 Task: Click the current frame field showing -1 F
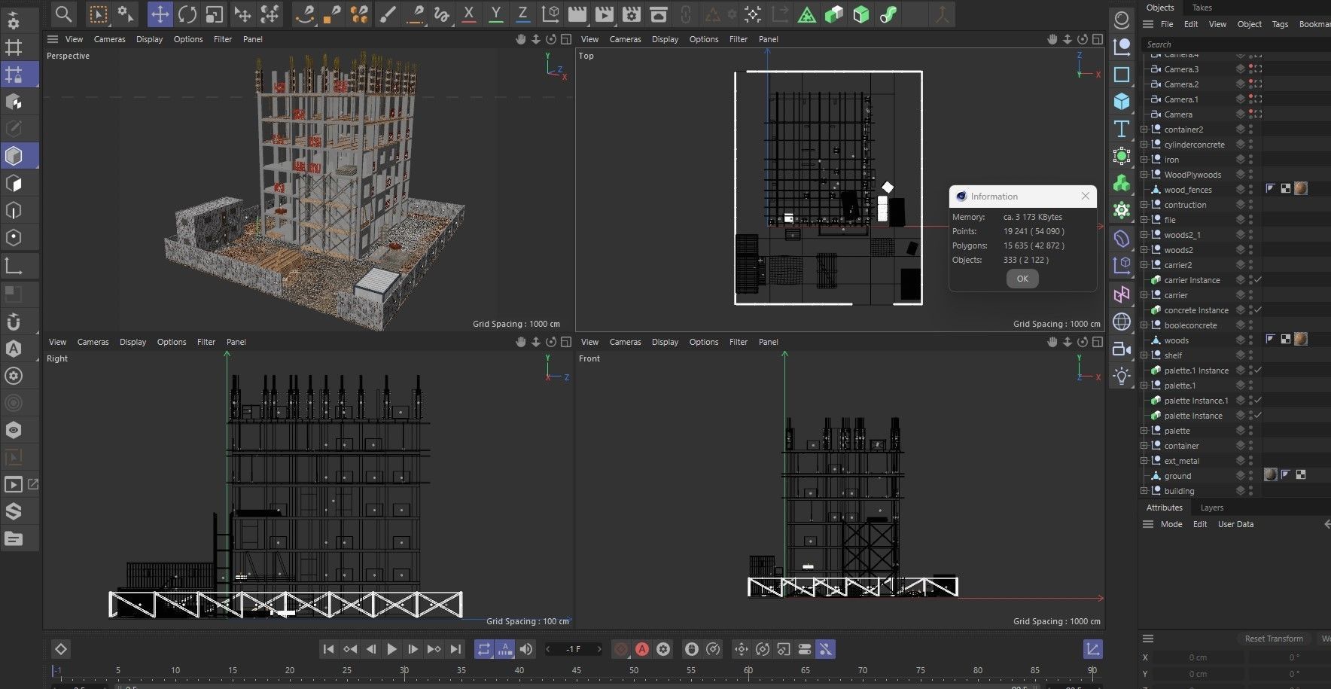tap(574, 649)
